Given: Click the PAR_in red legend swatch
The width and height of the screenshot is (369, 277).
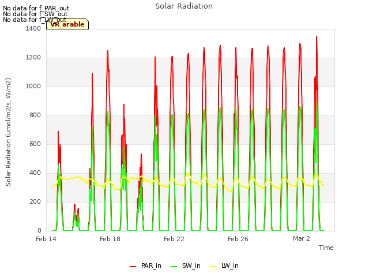Looking at the screenshot, I should coord(133,267).
